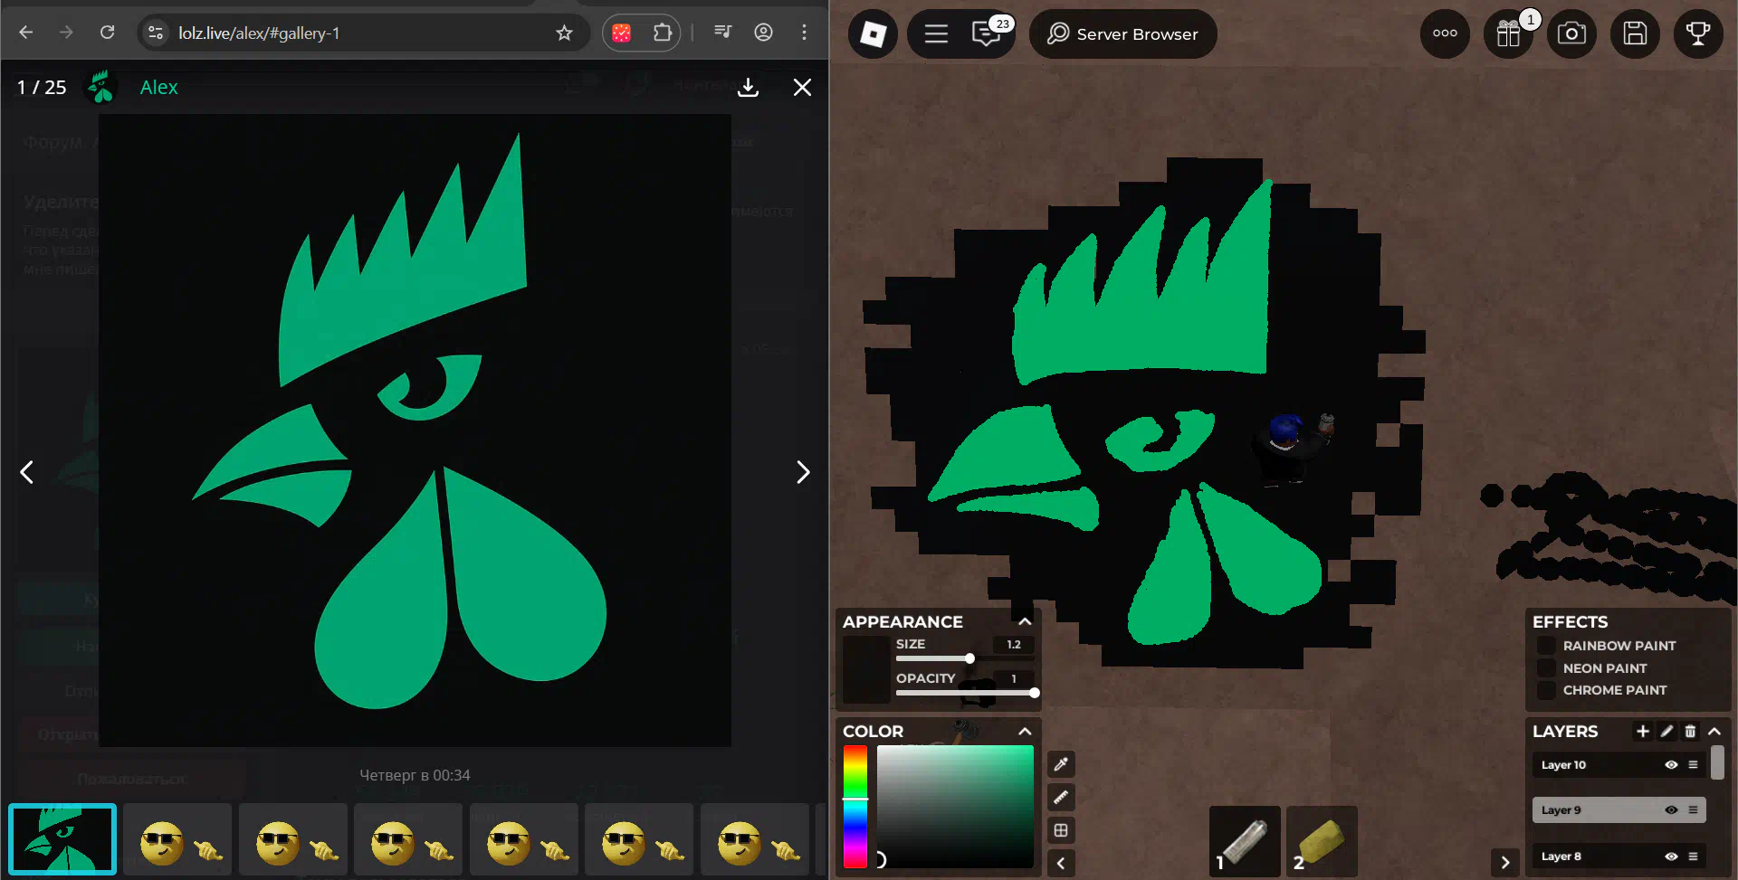Open the red calendar extension
The width and height of the screenshot is (1738, 880).
pos(622,33)
